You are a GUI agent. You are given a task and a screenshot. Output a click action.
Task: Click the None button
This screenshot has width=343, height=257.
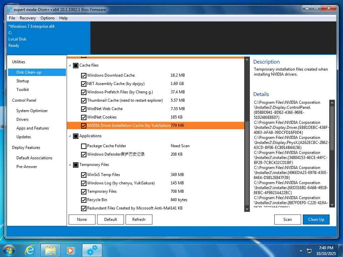82,220
